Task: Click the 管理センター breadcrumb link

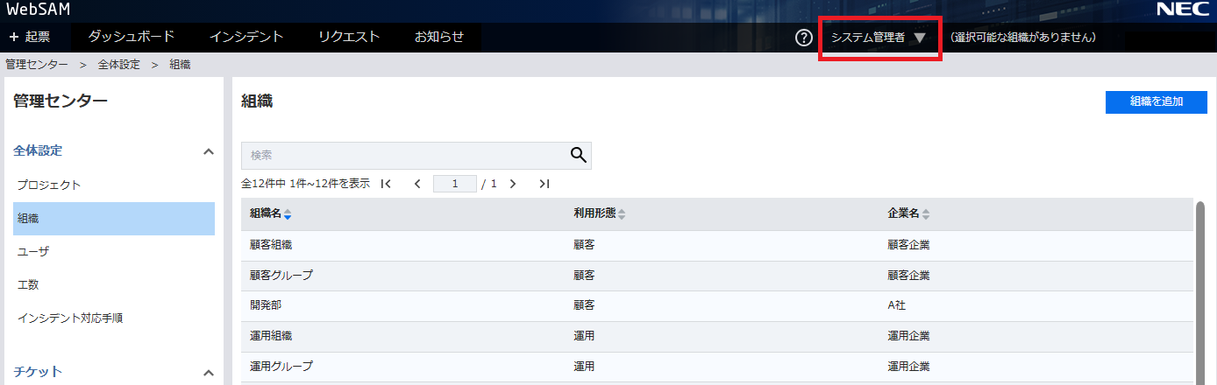Action: coord(36,65)
